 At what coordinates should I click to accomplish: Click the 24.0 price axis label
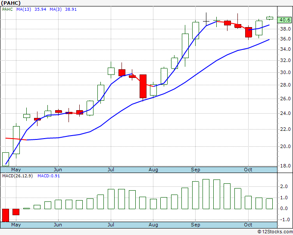point(285,113)
